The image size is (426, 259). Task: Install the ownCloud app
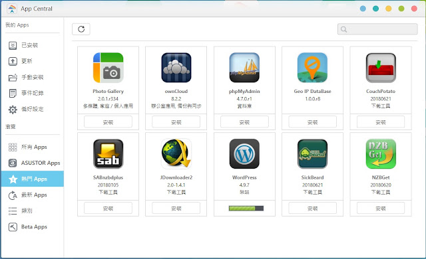[176, 122]
